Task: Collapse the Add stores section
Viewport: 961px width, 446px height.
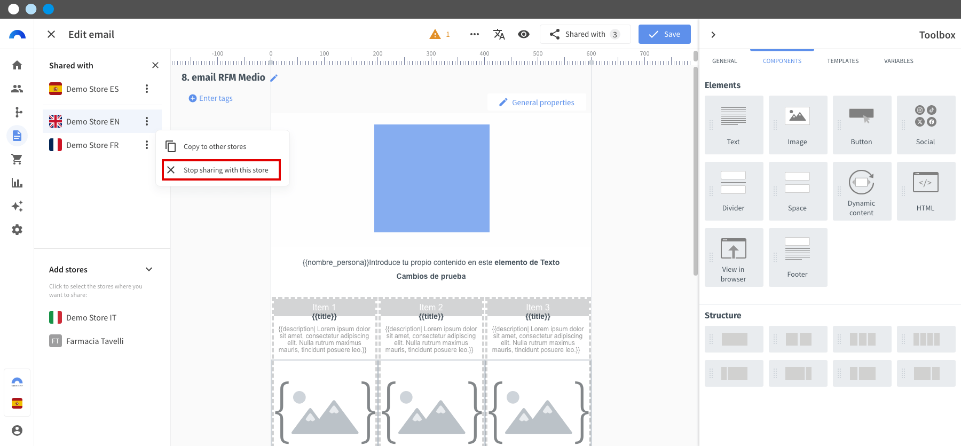Action: click(x=149, y=269)
